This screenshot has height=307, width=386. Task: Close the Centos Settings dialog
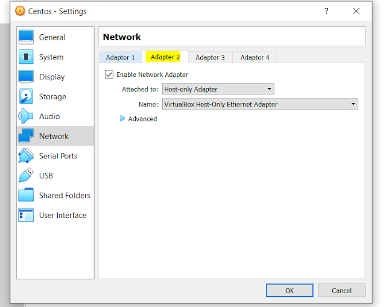356,11
